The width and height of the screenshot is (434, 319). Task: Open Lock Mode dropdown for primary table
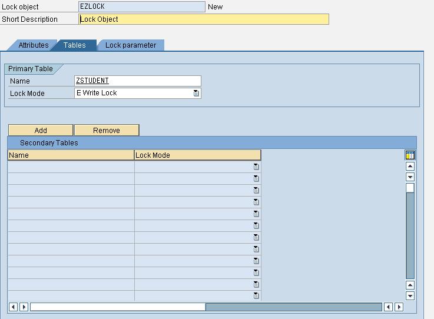pos(196,94)
